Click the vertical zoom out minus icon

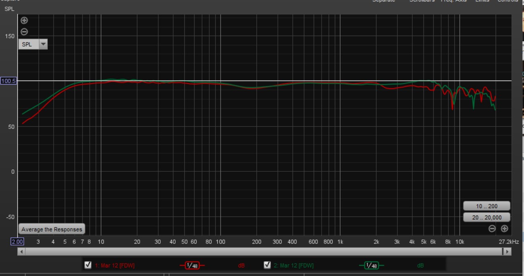24,32
